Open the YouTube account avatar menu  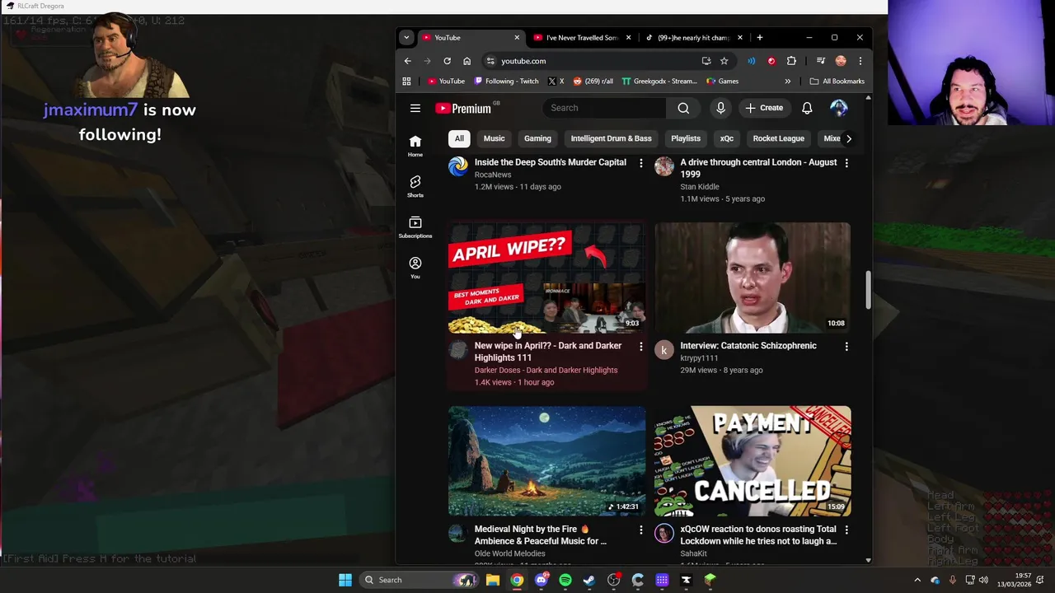(838, 108)
